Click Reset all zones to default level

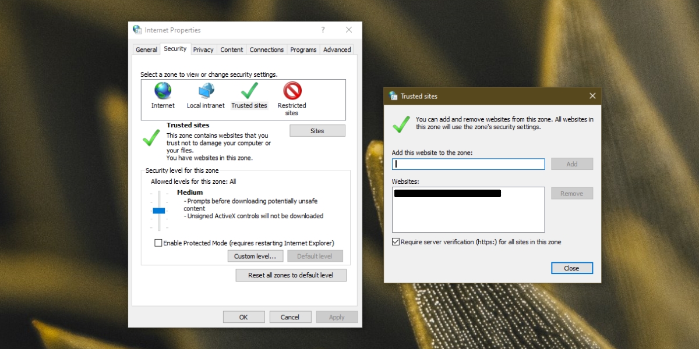pos(291,275)
